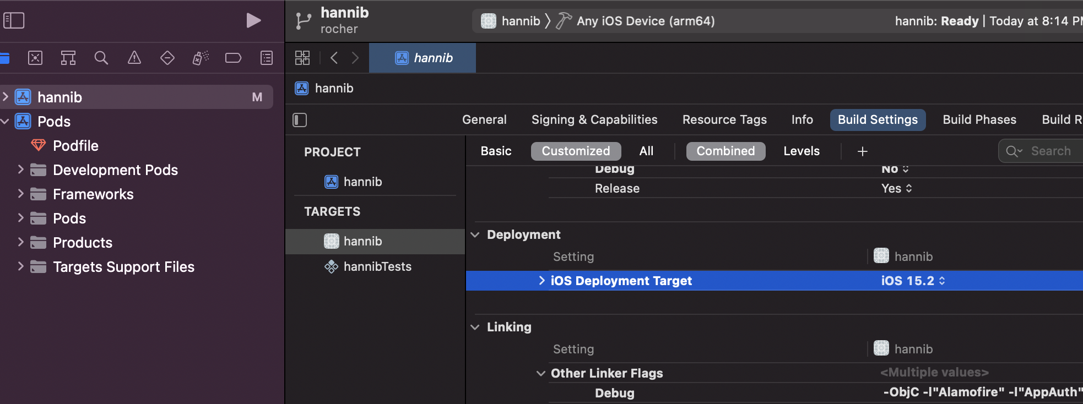The height and width of the screenshot is (404, 1083).
Task: Select the hannib scheme in the toolbar
Action: 511,21
